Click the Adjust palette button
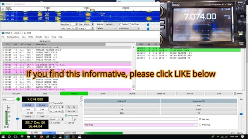This screenshot has width=248, height=139. 110,24
